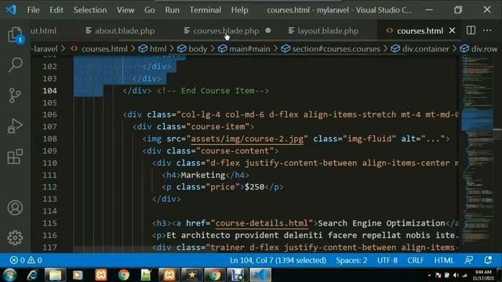Click the Marketing heading text

coord(203,175)
